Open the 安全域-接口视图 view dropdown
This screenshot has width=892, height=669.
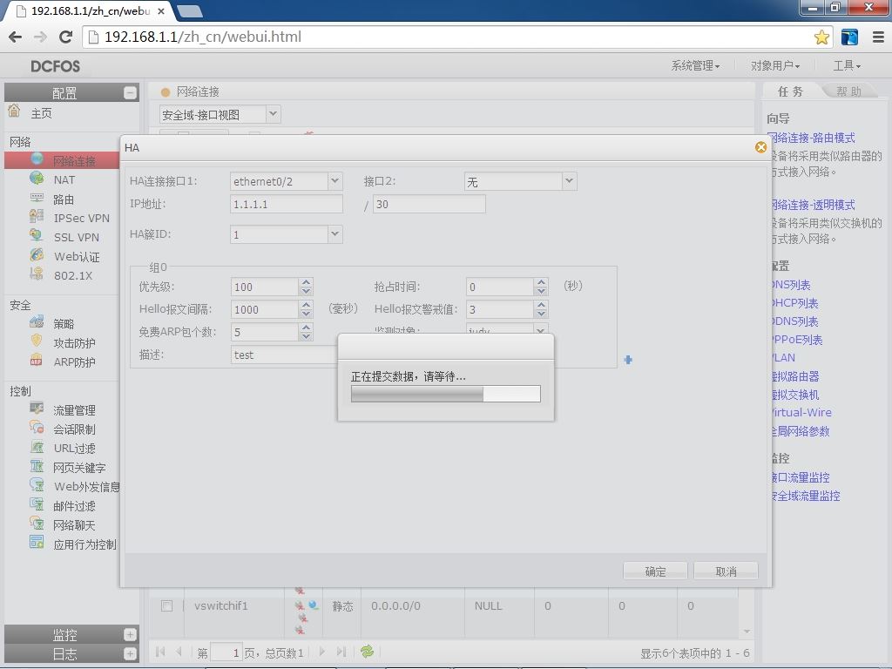click(273, 114)
